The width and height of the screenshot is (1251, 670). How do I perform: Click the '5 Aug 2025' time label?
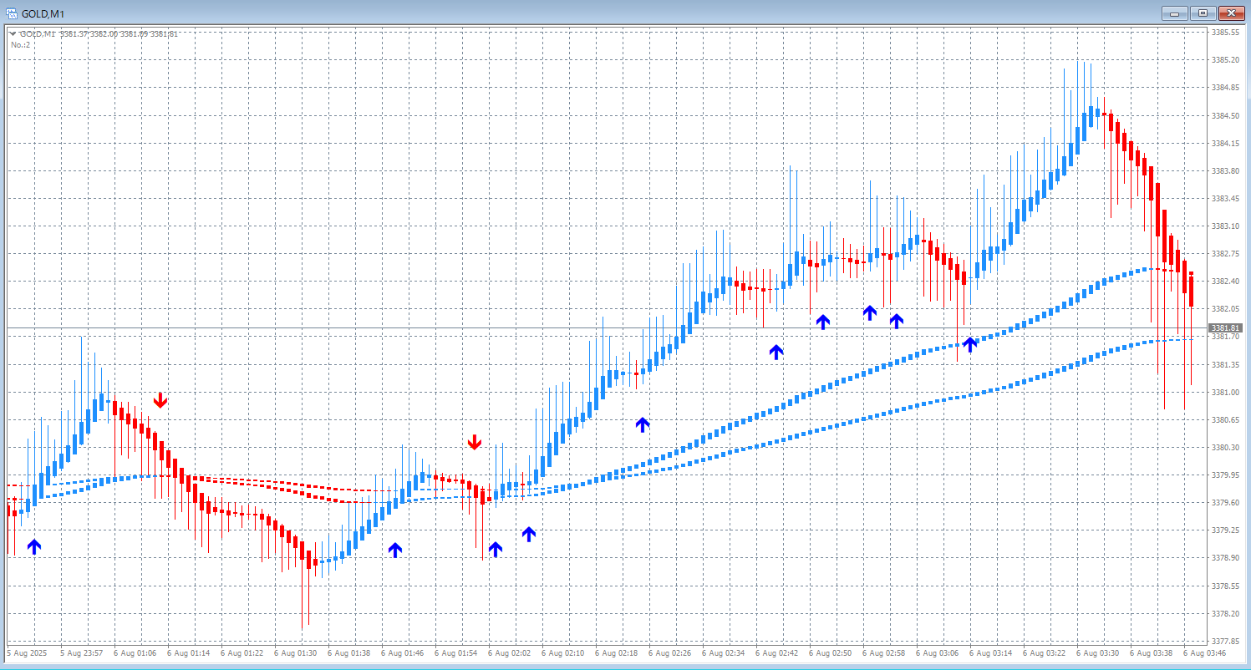(26, 652)
